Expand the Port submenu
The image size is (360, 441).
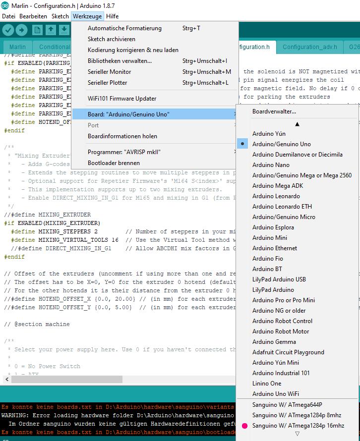(x=154, y=125)
